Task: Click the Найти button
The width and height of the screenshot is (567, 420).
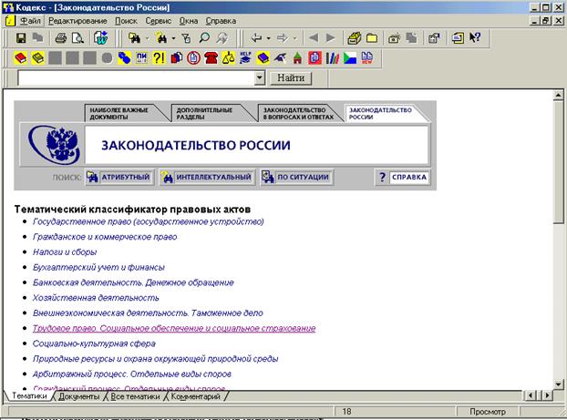Action: tap(291, 77)
